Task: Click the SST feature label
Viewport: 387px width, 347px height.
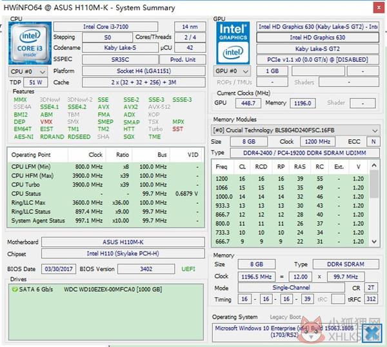Action: 178,129
